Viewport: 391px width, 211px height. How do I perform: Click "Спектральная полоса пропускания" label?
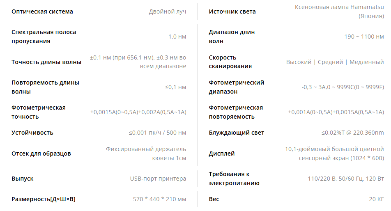(x=44, y=37)
